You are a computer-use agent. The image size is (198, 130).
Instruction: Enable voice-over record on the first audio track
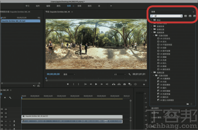(x=14, y=121)
